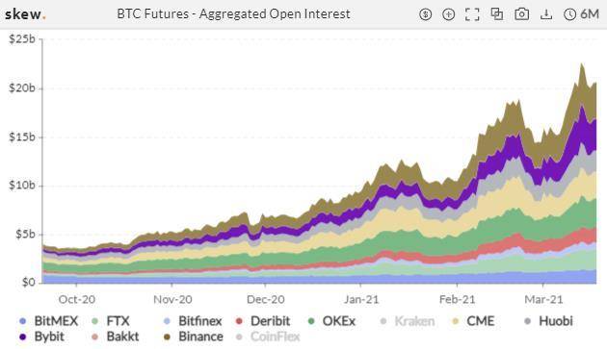This screenshot has height=349, width=607.
Task: Open the 6M time range selector
Action: pyautogui.click(x=590, y=14)
